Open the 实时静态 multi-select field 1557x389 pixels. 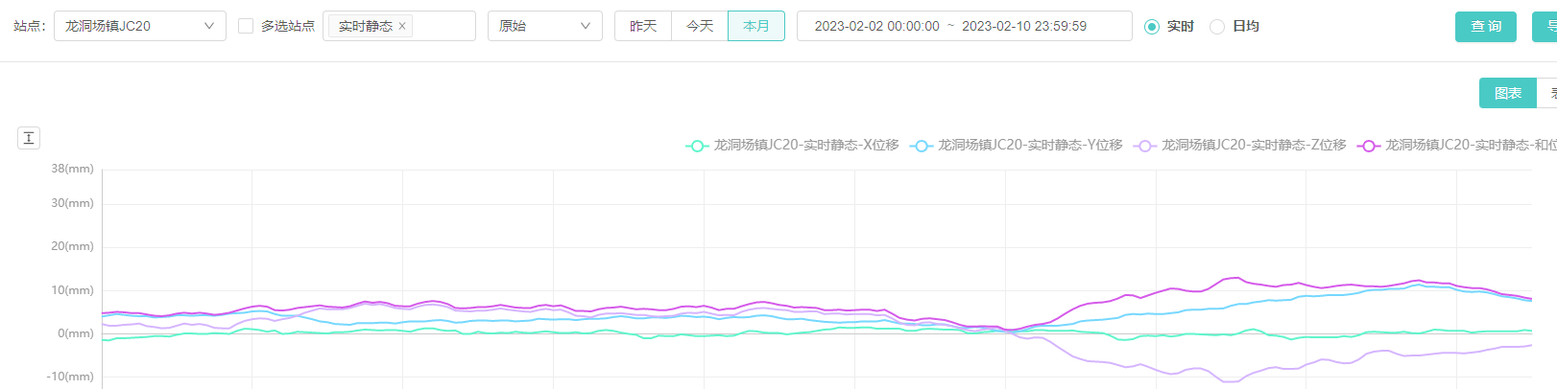443,26
